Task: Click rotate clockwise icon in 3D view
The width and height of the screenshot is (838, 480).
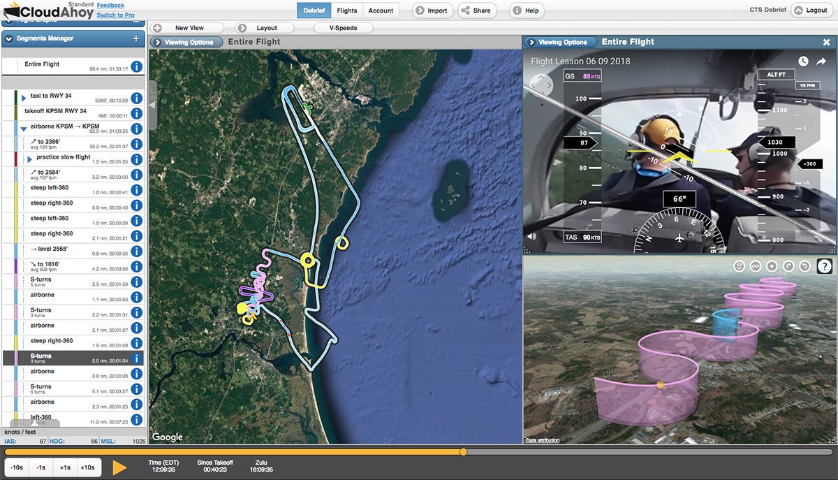Action: [x=788, y=266]
